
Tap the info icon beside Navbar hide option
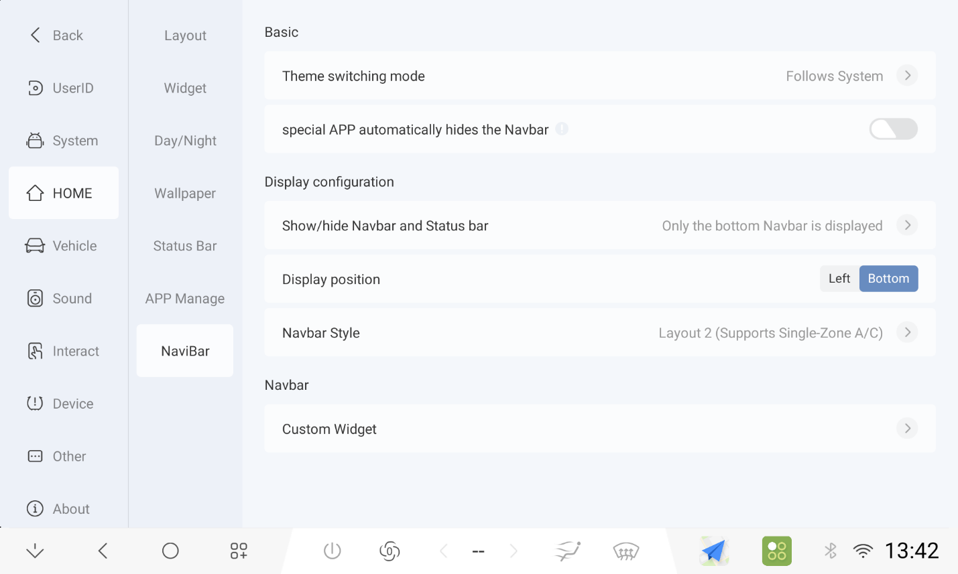click(562, 129)
